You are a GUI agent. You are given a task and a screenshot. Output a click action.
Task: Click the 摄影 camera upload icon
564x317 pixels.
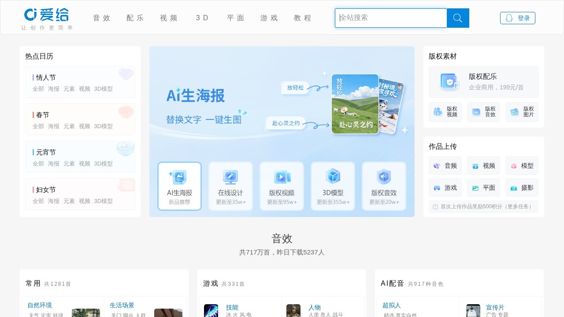[x=514, y=188]
